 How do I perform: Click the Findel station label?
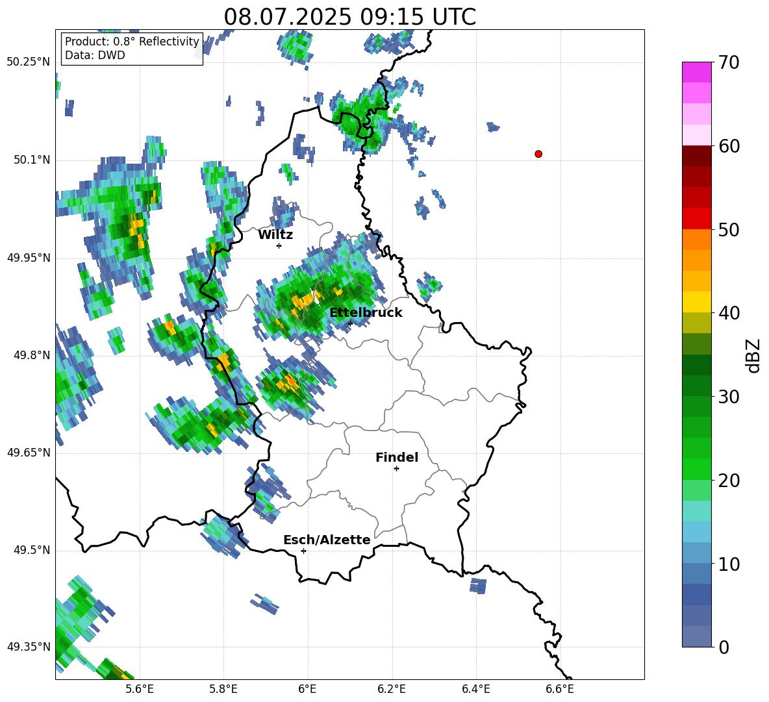[397, 457]
